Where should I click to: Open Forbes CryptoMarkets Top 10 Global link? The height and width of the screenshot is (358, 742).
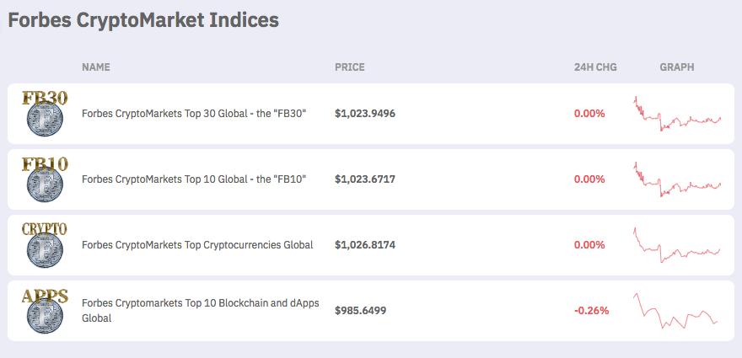click(194, 179)
